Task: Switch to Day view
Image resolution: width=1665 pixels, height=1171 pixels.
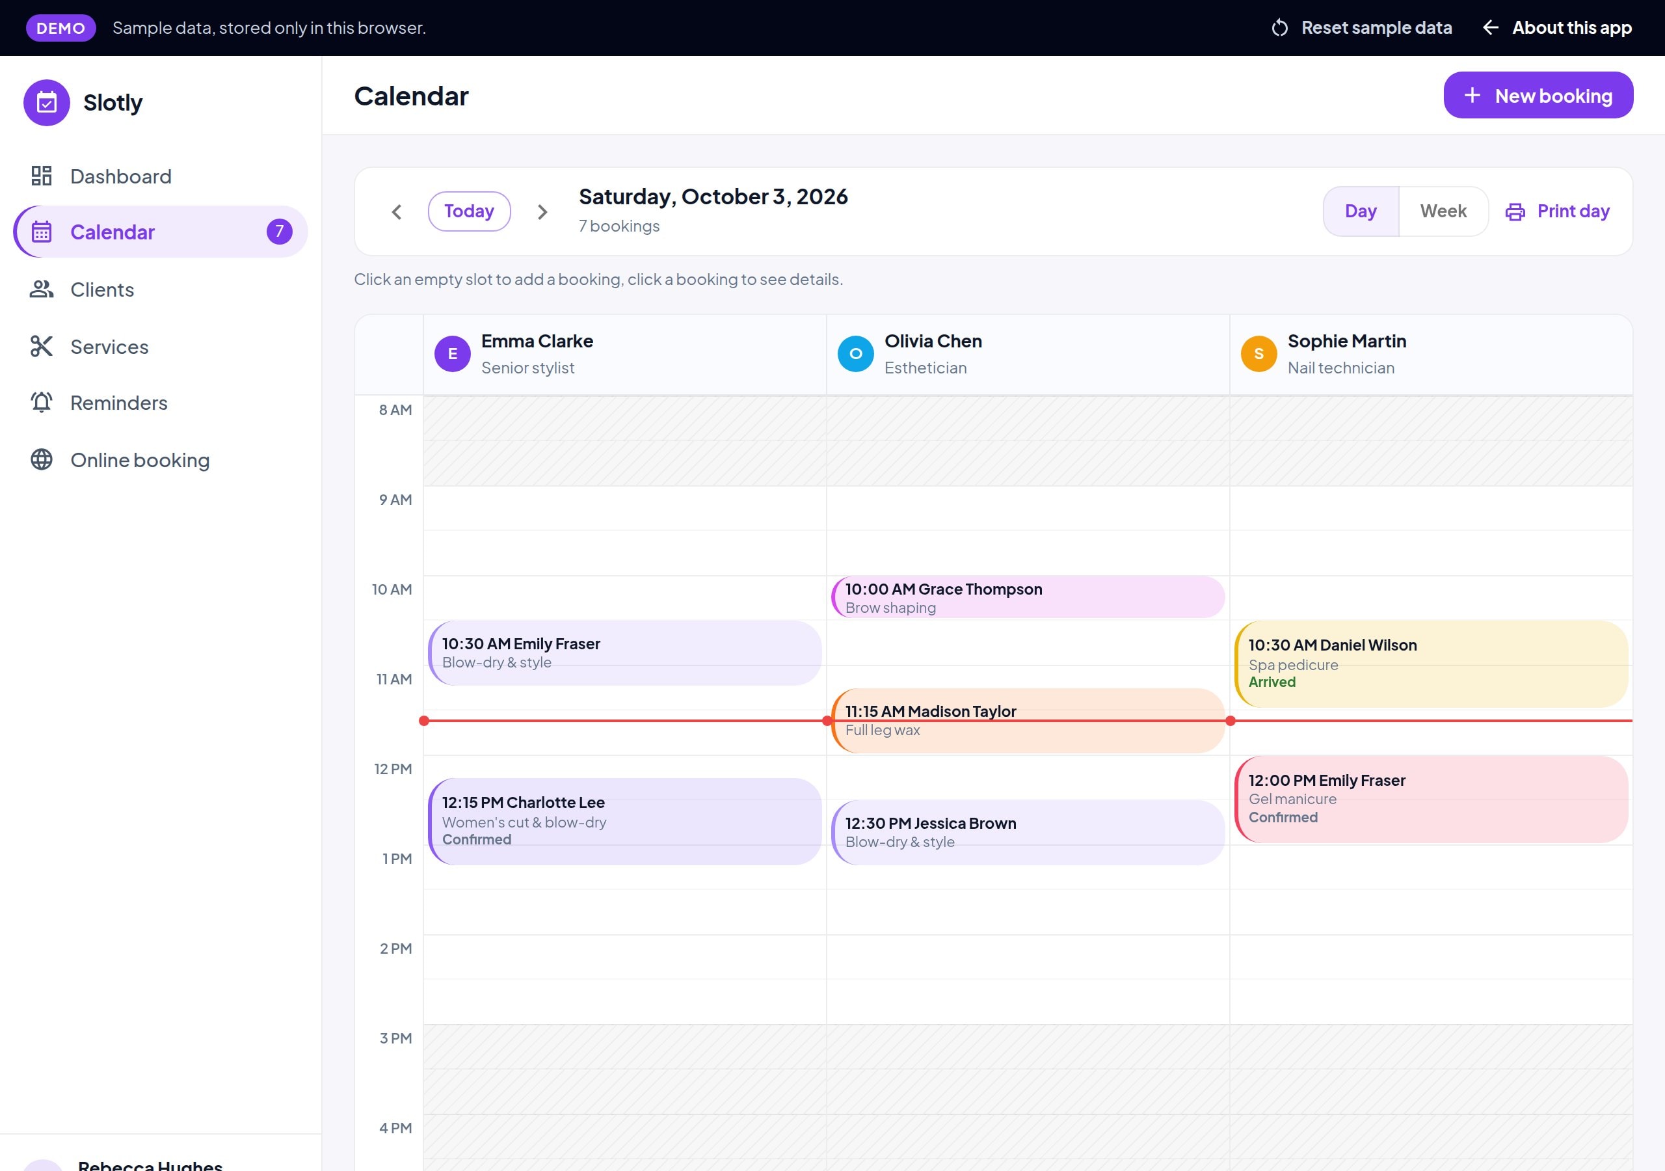Action: coord(1361,211)
